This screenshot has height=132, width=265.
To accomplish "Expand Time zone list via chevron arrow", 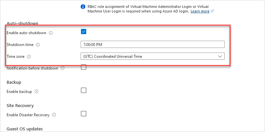I will coord(220,56).
